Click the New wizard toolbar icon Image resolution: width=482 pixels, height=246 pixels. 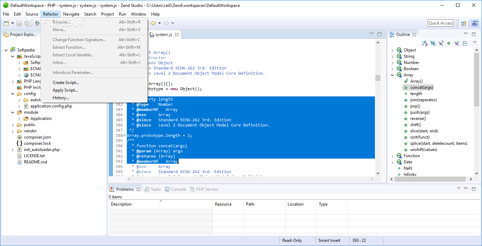[x=6, y=23]
